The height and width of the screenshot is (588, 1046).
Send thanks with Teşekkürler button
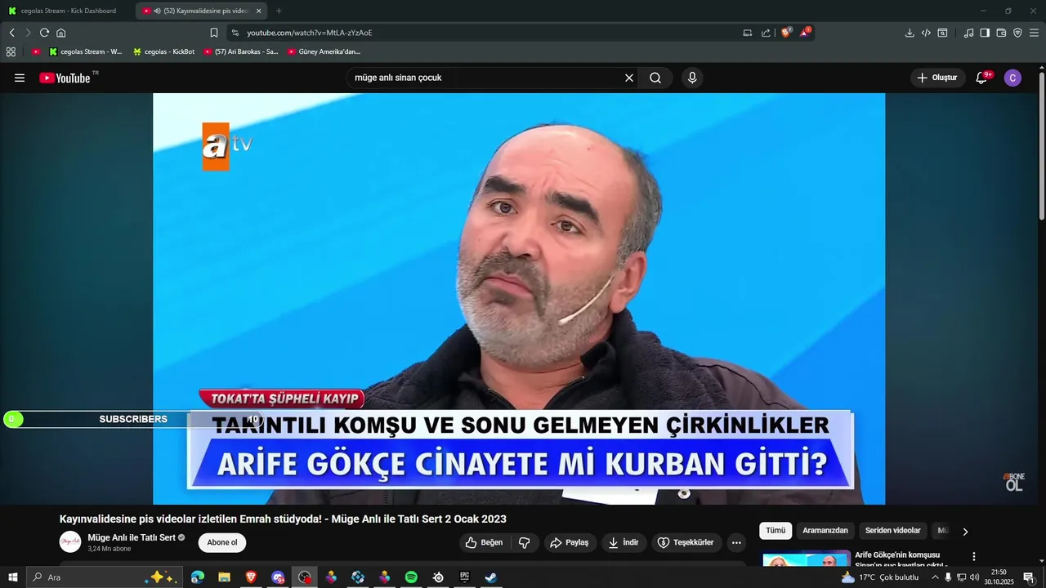click(x=686, y=542)
